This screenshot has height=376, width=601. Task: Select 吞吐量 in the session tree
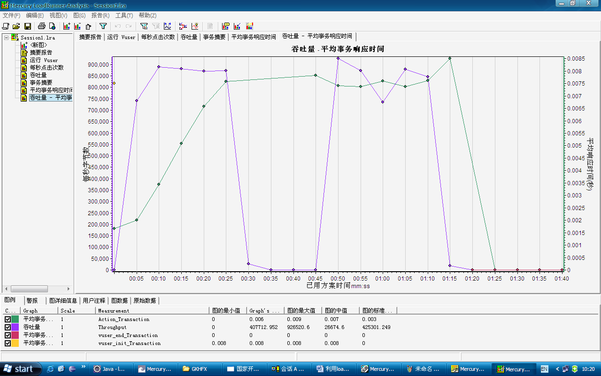38,75
